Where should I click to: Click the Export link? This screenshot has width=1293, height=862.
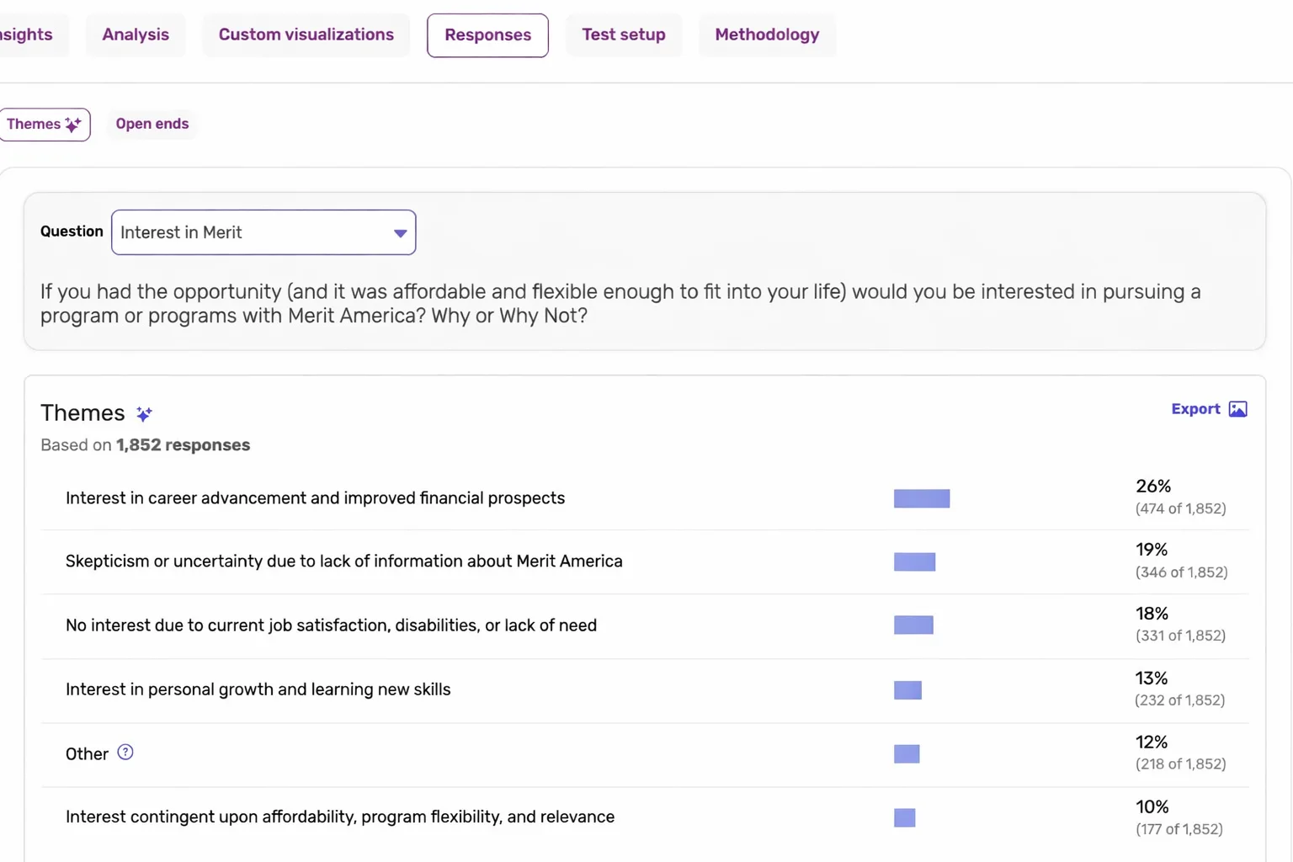tap(1195, 409)
